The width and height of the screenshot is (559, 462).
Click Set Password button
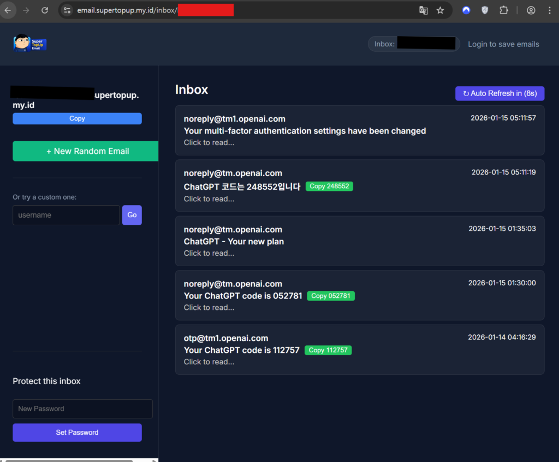[77, 433]
